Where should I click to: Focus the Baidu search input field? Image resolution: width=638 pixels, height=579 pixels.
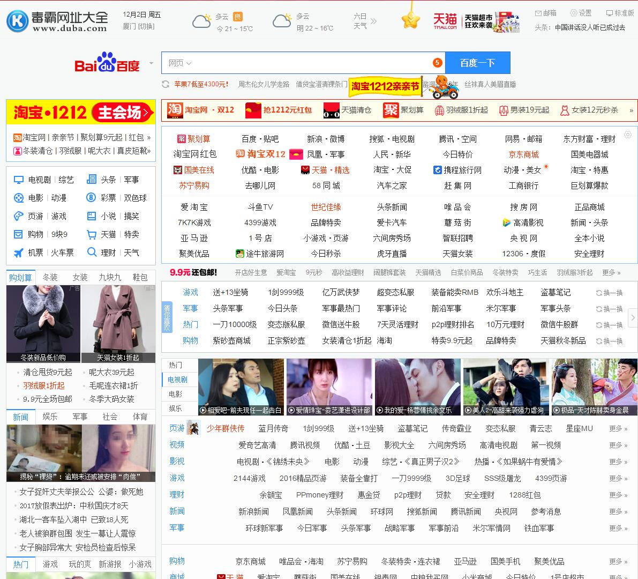pyautogui.click(x=303, y=63)
